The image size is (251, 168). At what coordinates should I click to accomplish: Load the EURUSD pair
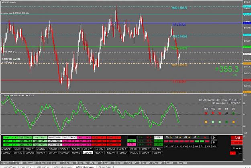tap(6, 153)
